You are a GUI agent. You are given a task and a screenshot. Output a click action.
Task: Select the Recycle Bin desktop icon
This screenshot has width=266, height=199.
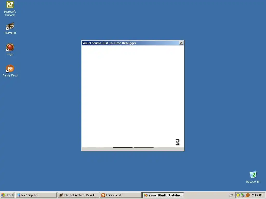click(x=253, y=177)
